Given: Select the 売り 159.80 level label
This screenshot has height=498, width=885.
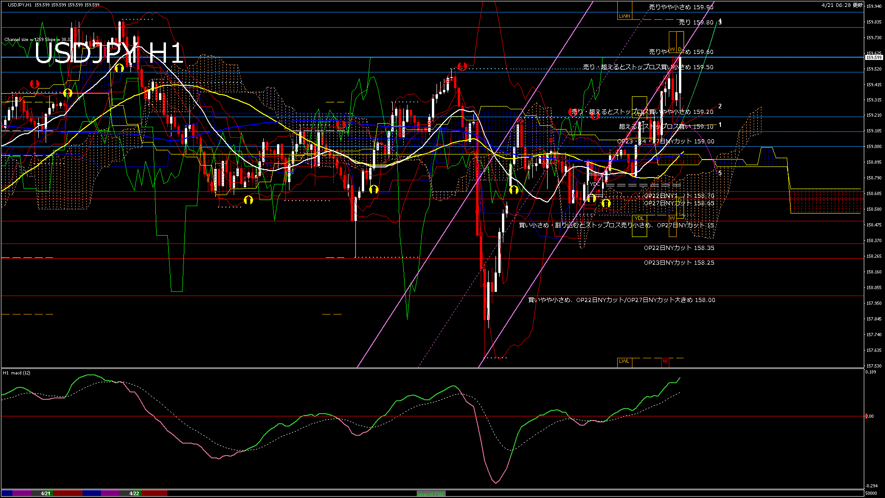Looking at the screenshot, I should point(696,22).
